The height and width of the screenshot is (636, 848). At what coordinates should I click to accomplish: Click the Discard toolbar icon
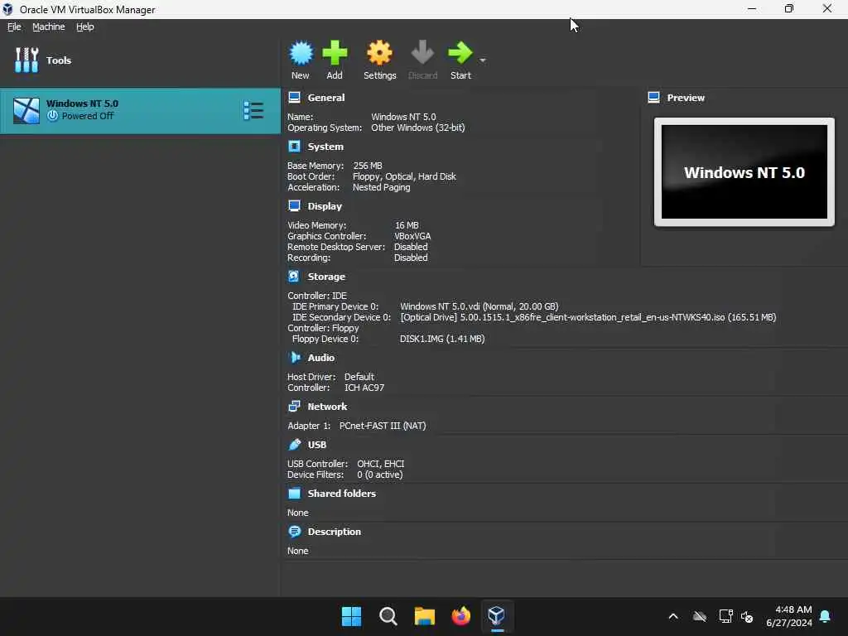tap(422, 53)
